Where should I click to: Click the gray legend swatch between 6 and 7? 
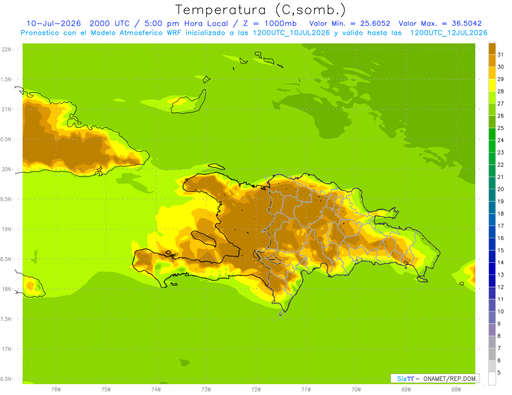click(x=492, y=354)
